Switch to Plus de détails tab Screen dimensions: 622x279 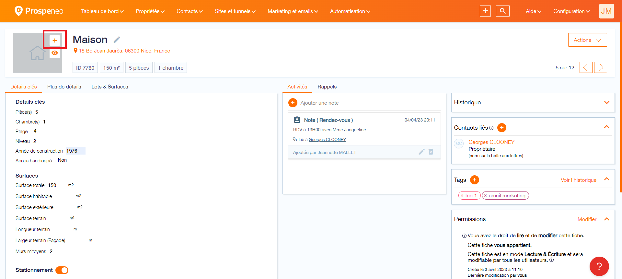point(64,87)
